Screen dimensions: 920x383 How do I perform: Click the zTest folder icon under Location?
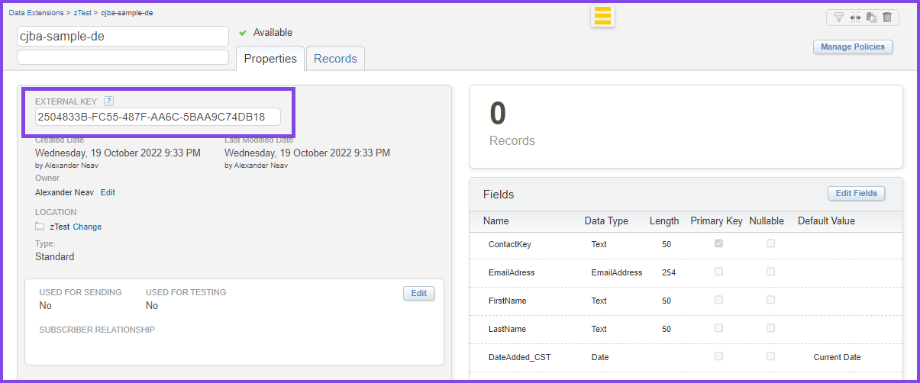(x=40, y=227)
